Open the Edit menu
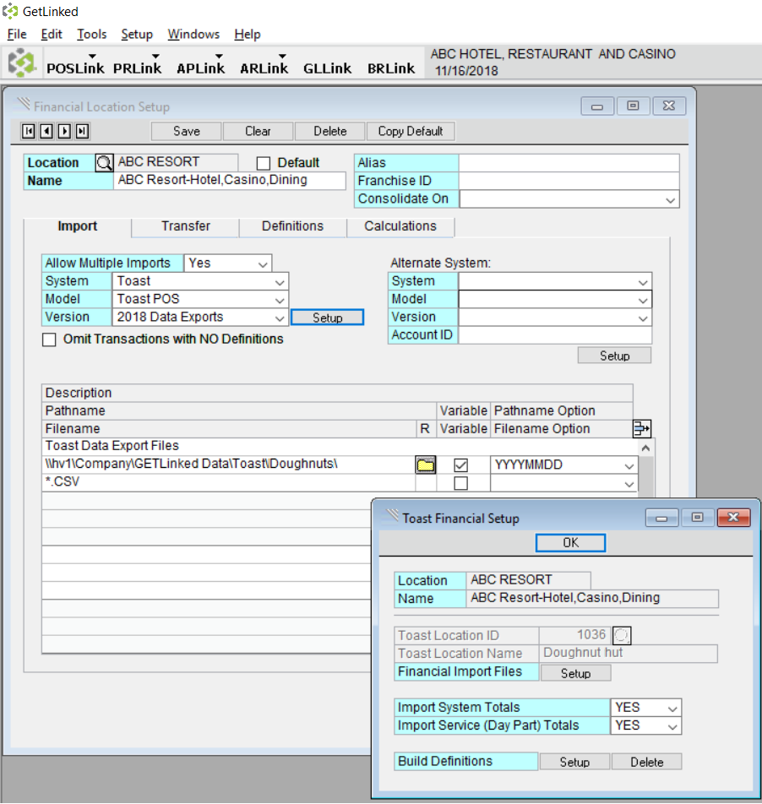 pos(52,35)
